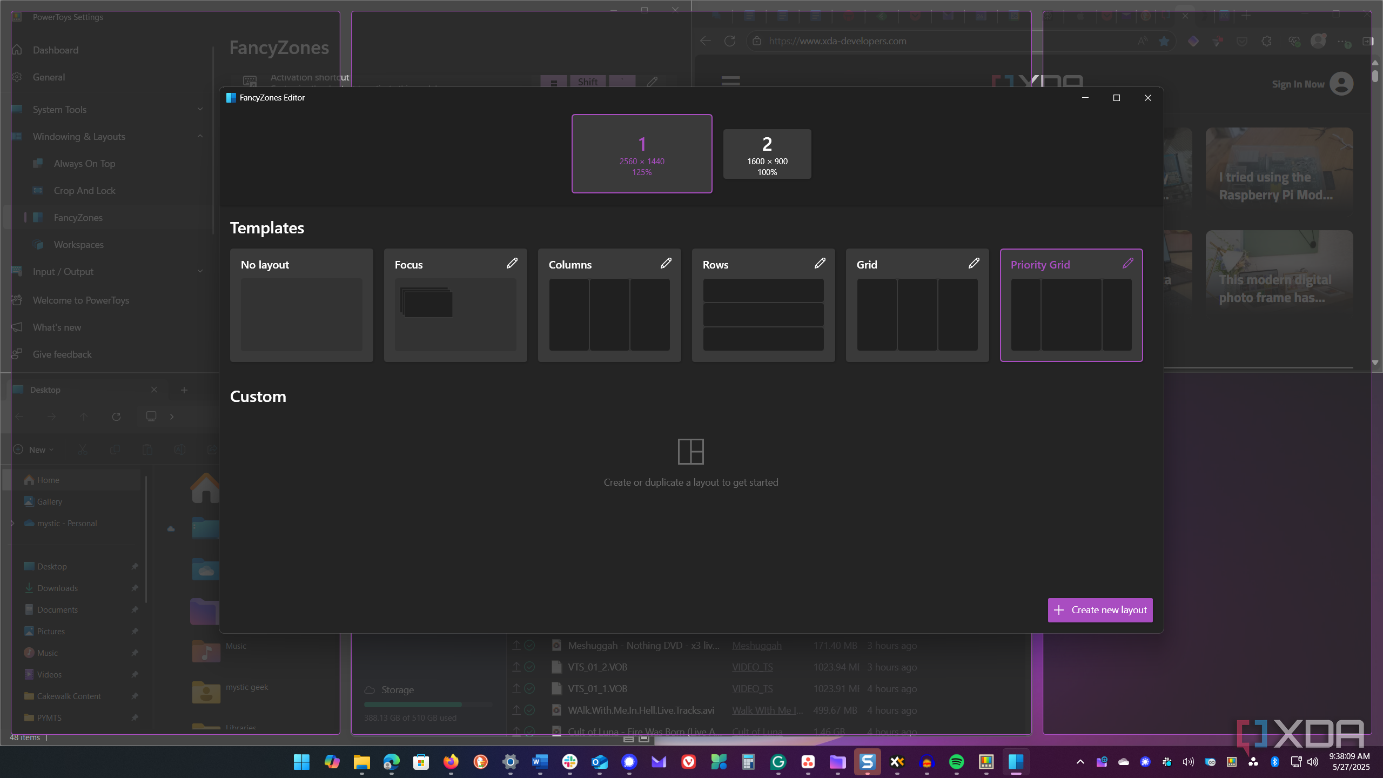Switch to monitor 2 at 1600 × 900
This screenshot has height=778, width=1383.
tap(767, 154)
